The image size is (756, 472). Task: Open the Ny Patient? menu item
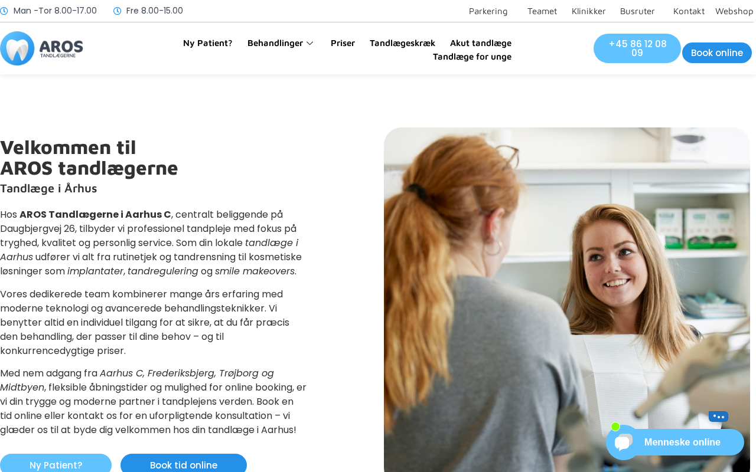point(207,43)
